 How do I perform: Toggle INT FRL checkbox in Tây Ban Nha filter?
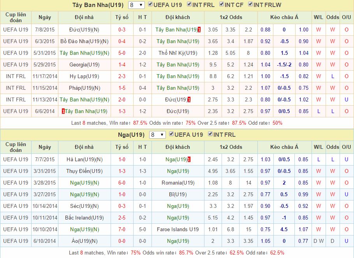click(189, 4)
